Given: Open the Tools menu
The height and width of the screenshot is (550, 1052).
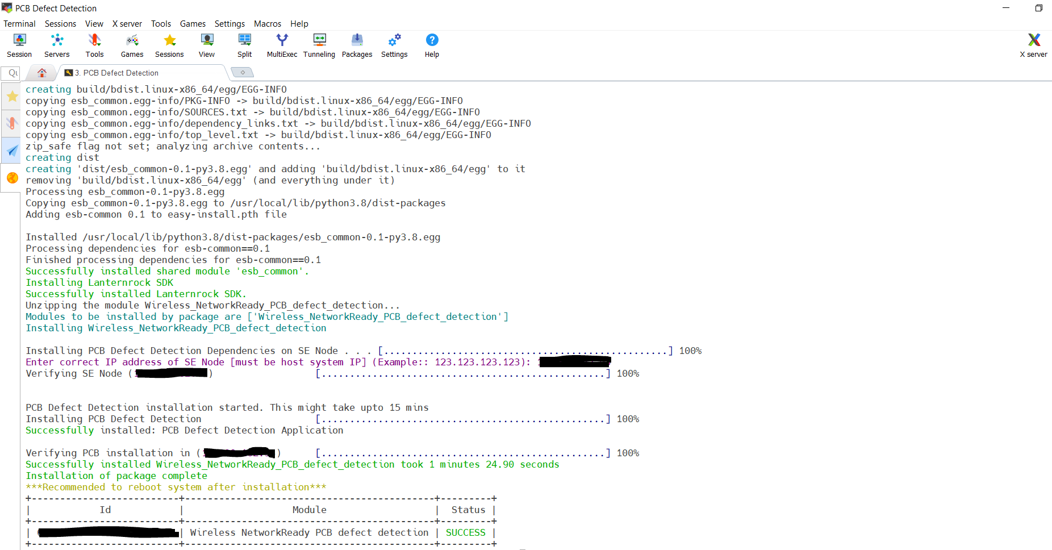Looking at the screenshot, I should point(161,24).
